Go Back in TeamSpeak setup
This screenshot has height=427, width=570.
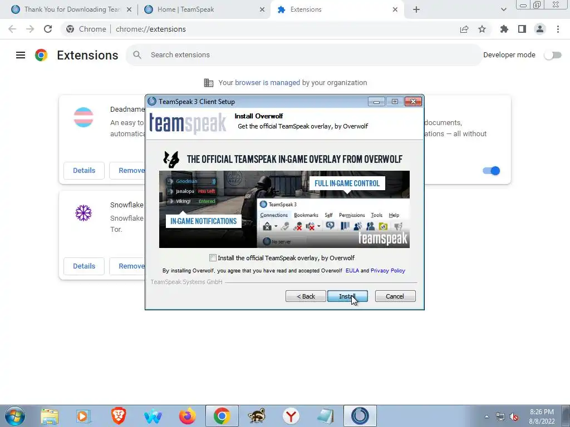pyautogui.click(x=306, y=296)
